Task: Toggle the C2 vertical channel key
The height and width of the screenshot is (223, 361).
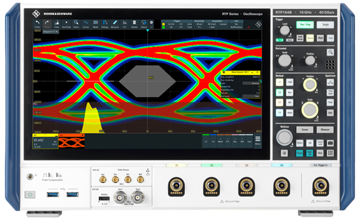Action: pyautogui.click(x=279, y=93)
